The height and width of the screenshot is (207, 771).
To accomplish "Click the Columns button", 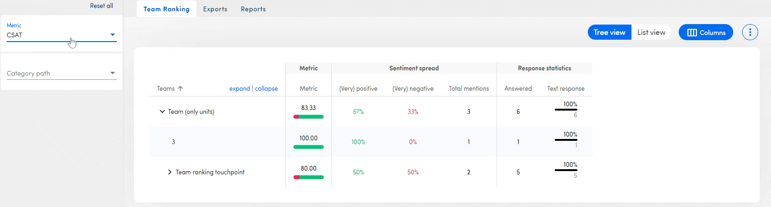I will click(x=705, y=32).
